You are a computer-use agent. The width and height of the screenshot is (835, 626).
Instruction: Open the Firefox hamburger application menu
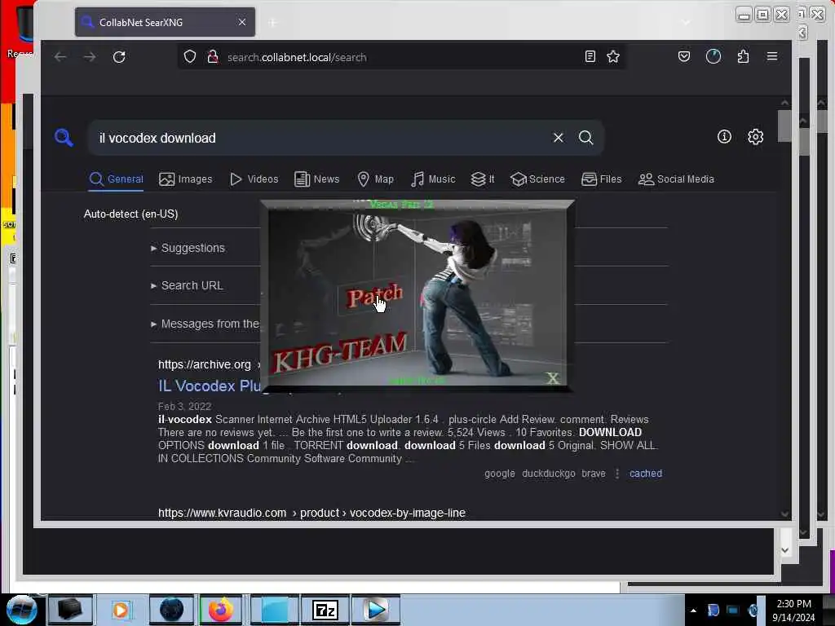[772, 56]
